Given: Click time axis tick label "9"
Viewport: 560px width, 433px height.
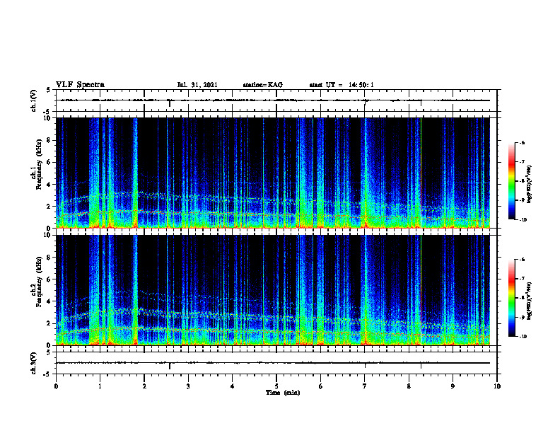Looking at the screenshot, I should click(x=453, y=386).
